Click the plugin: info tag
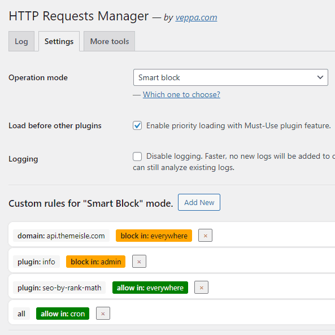Screen dimensions: 335x335 [x=36, y=262]
